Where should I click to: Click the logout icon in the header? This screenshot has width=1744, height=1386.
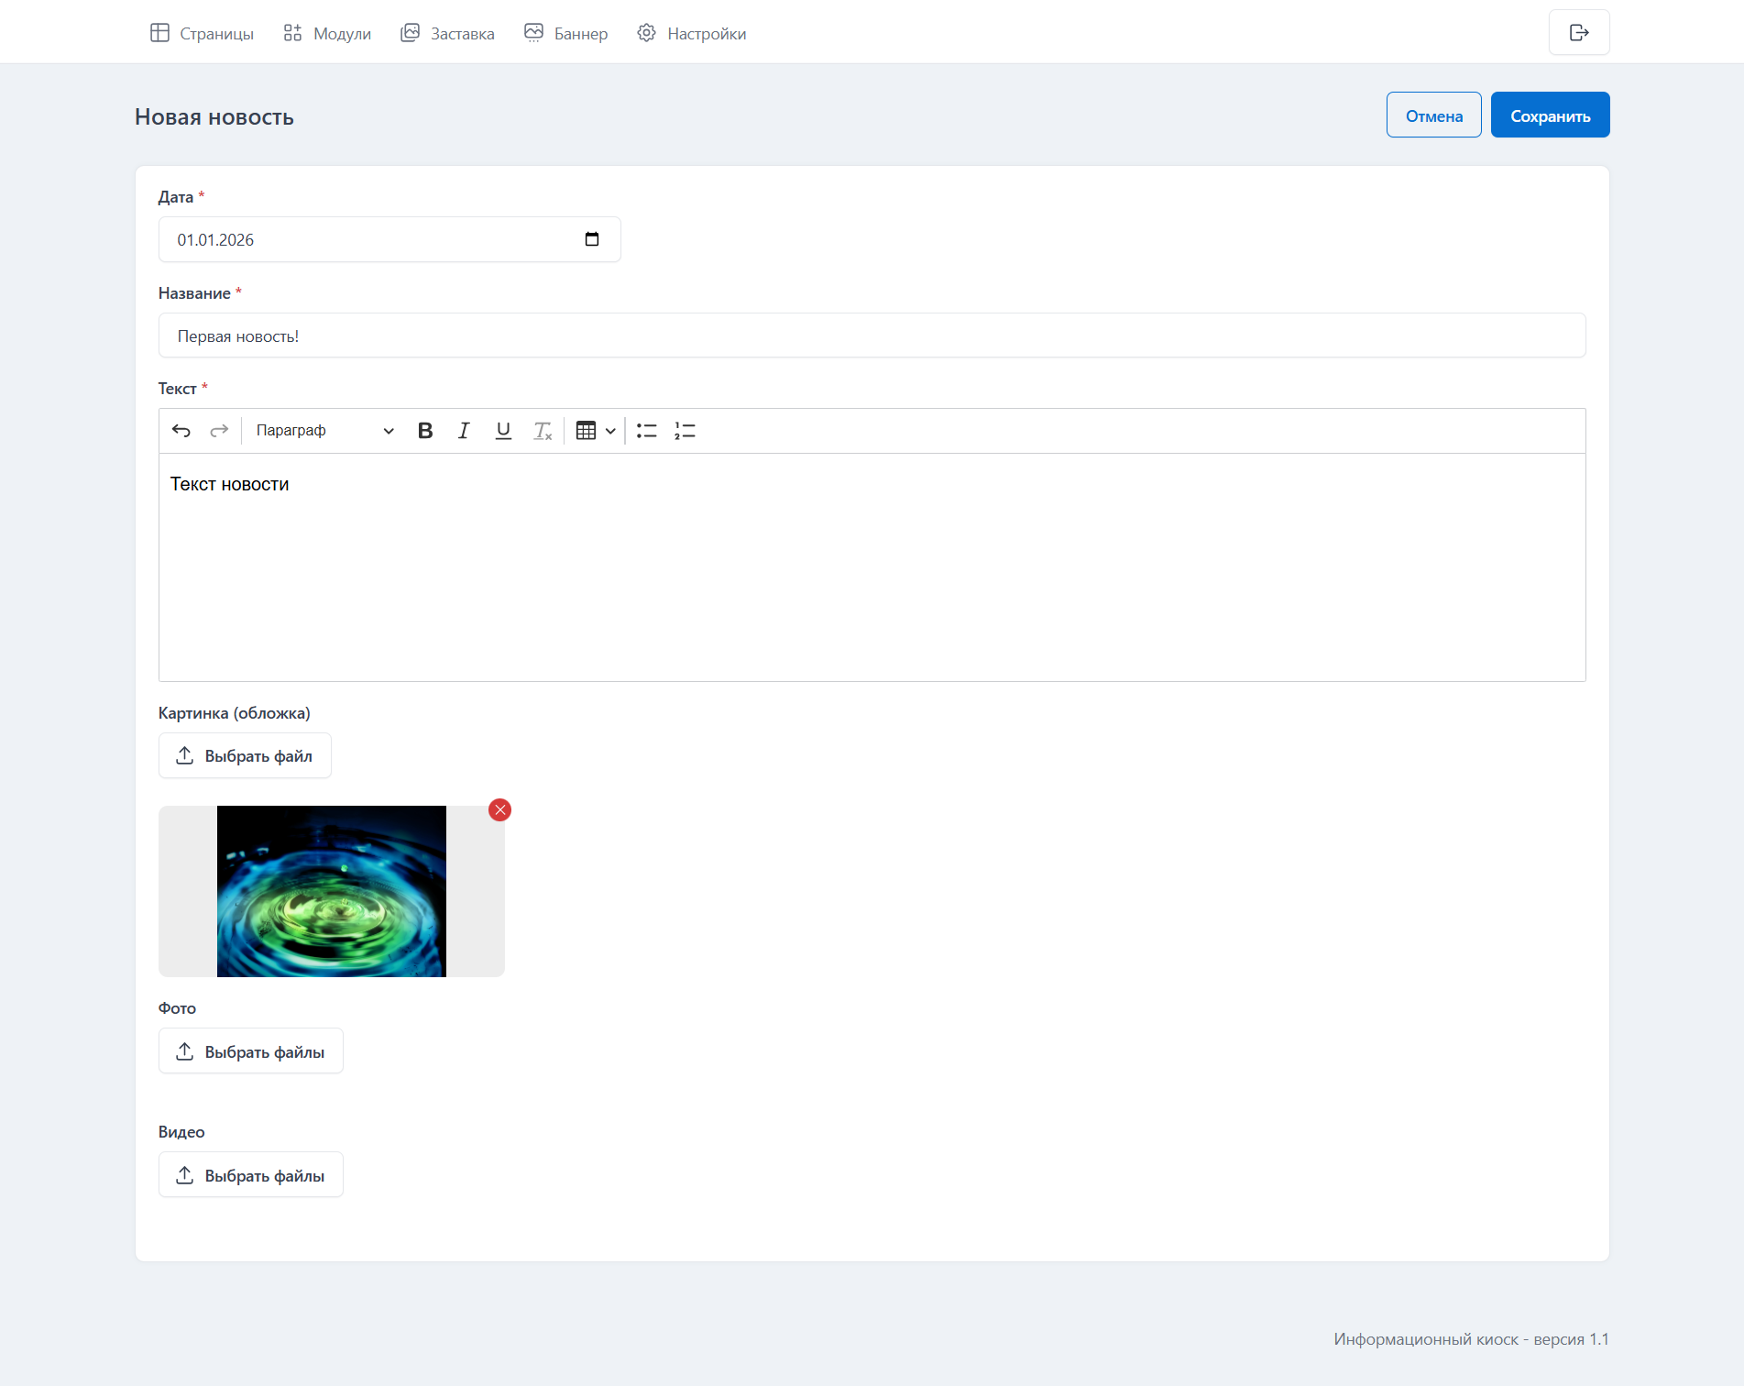[x=1579, y=33]
